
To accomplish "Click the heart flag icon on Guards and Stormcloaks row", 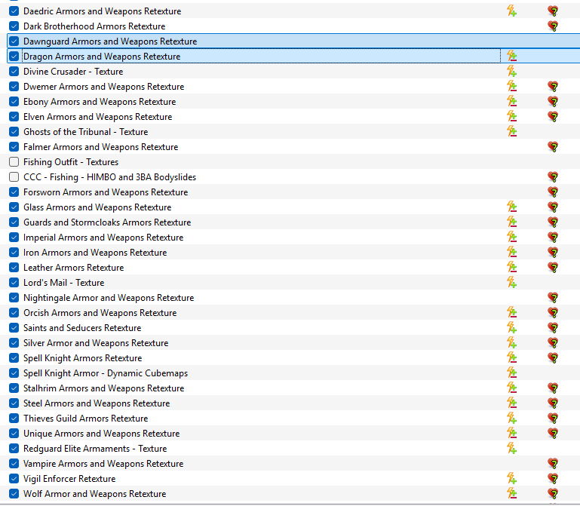I will point(553,222).
